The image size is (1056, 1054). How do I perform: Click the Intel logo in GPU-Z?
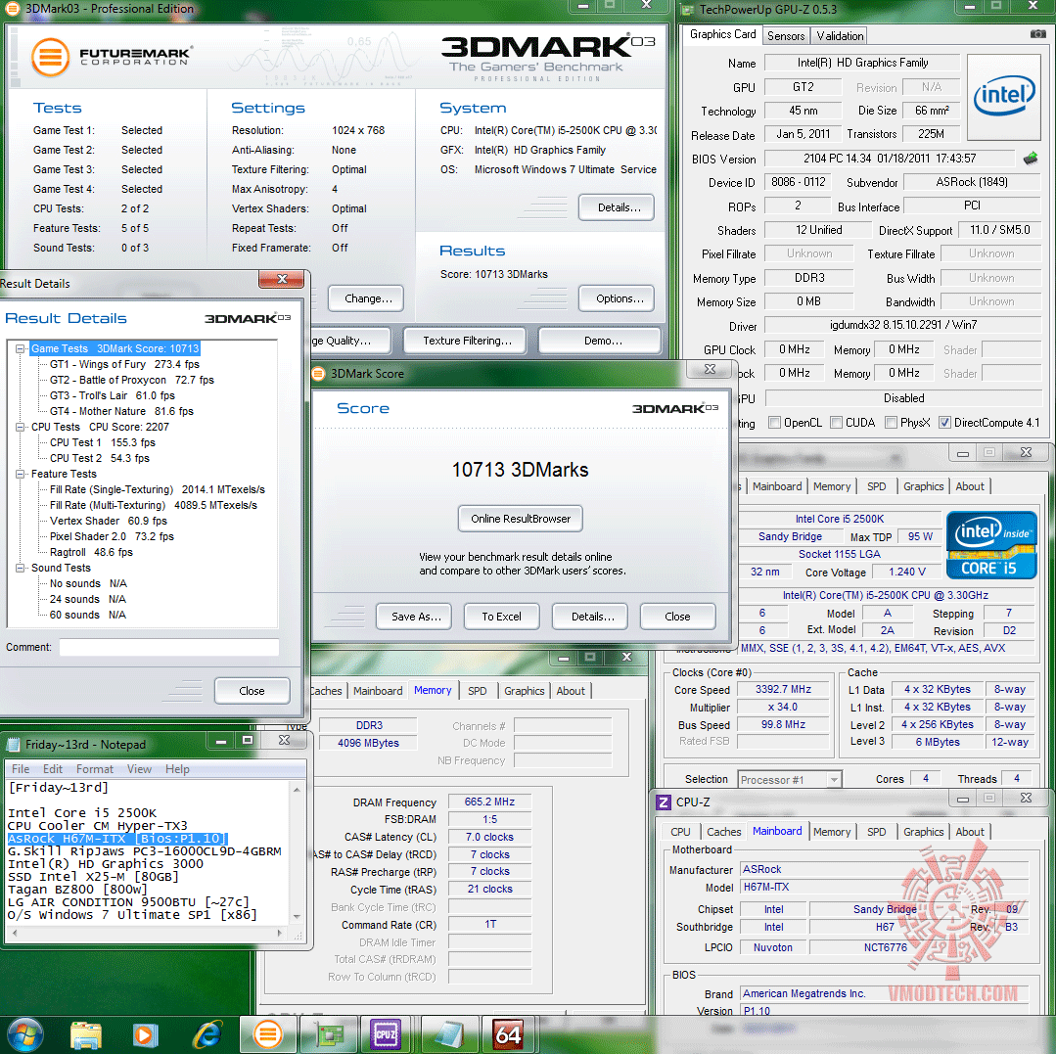[1003, 96]
